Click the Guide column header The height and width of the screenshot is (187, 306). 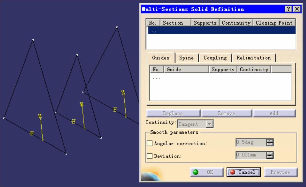[x=186, y=69]
